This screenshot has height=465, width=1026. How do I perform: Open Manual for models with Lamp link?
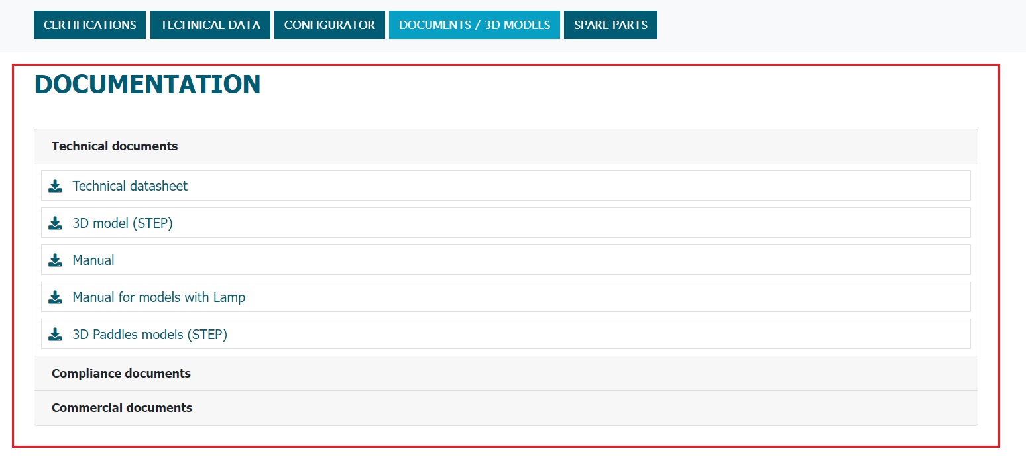coord(159,297)
